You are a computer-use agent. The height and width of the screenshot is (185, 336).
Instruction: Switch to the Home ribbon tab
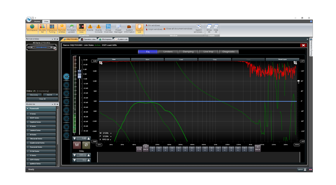tap(37, 21)
